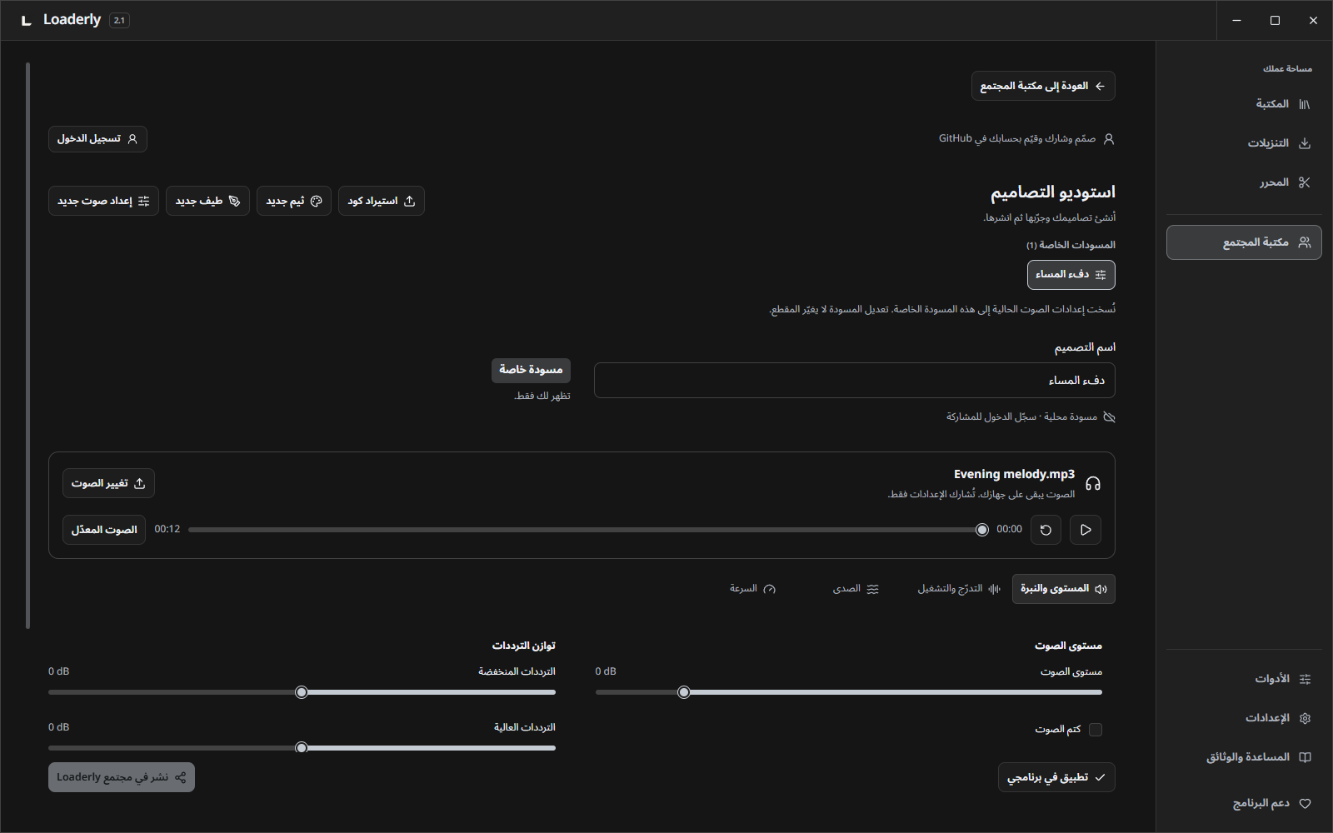The height and width of the screenshot is (833, 1333).
Task: Click the مستوى الصوت volume slider handle
Action: point(684,692)
